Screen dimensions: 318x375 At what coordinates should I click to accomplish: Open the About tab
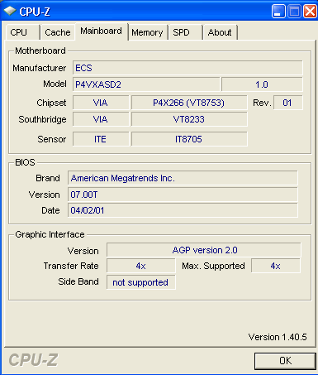[220, 32]
